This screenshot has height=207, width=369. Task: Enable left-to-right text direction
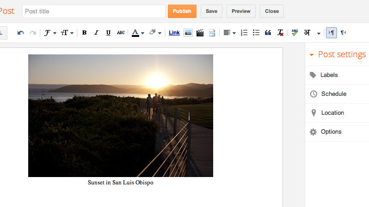click(331, 33)
